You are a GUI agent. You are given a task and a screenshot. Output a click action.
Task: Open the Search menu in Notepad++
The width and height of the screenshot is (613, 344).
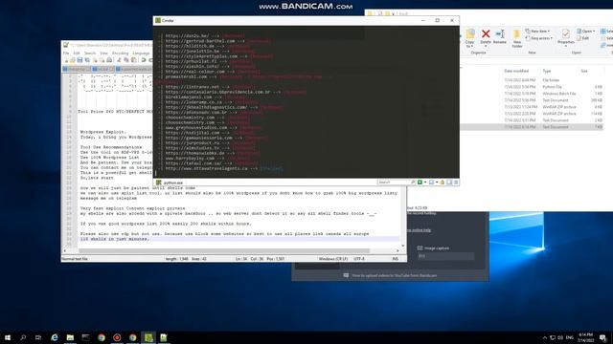pyautogui.click(x=90, y=54)
